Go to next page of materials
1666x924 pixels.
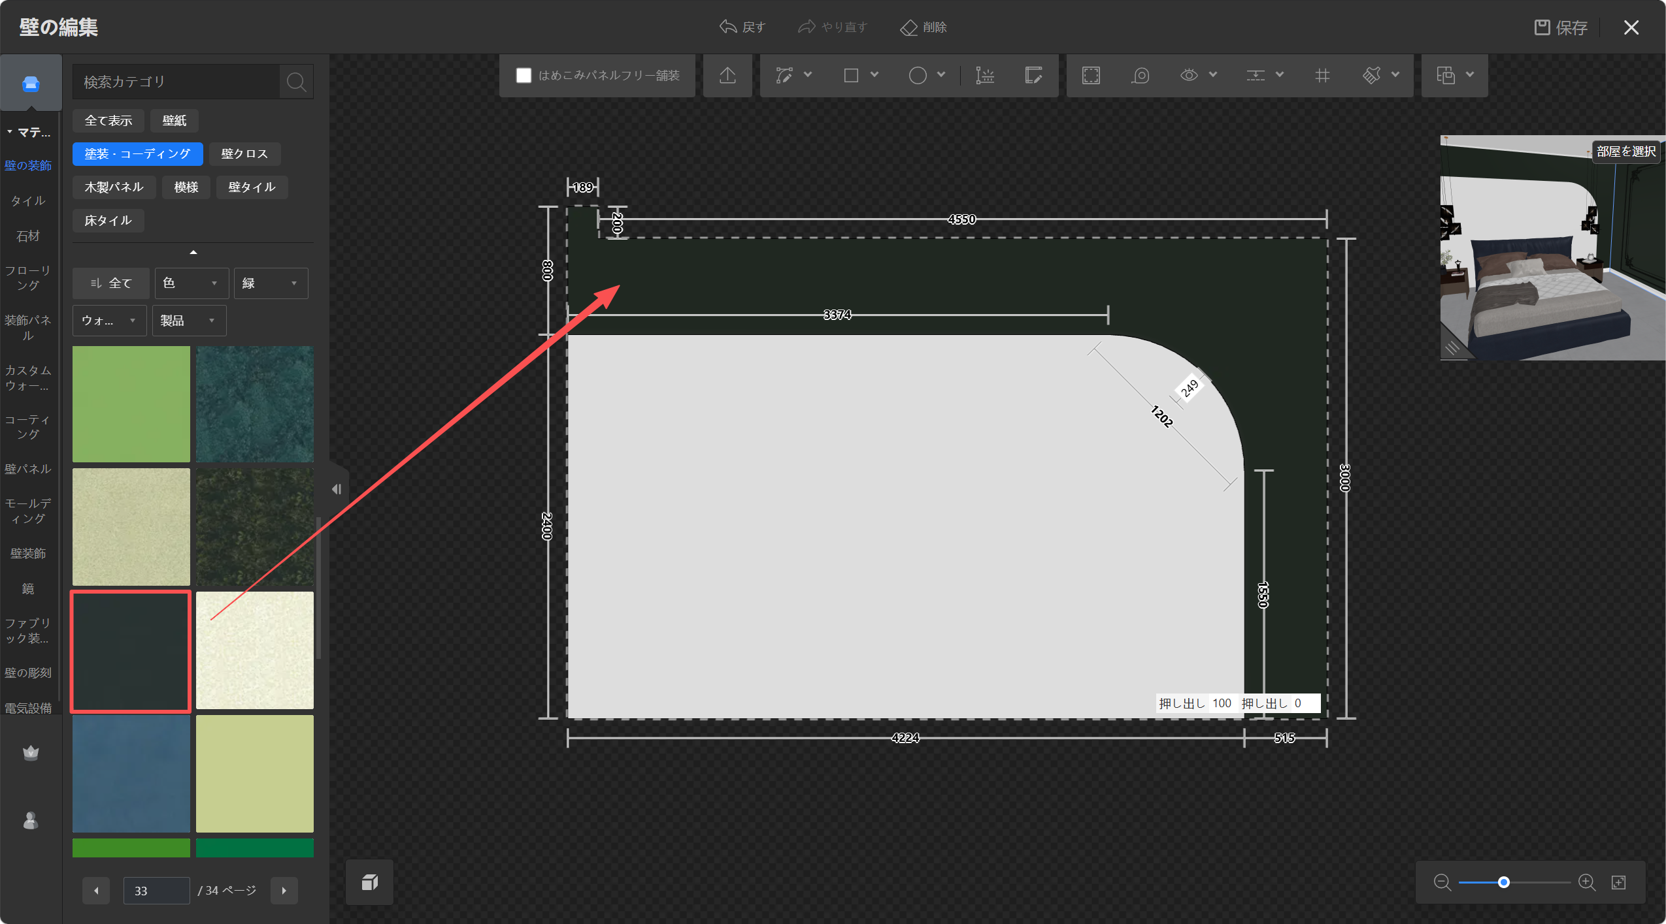point(284,891)
